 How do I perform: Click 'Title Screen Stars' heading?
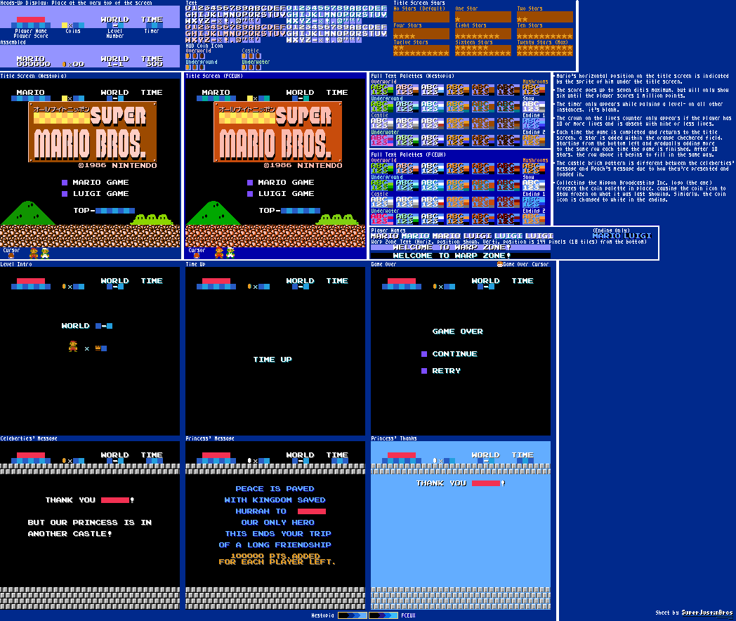click(x=419, y=3)
